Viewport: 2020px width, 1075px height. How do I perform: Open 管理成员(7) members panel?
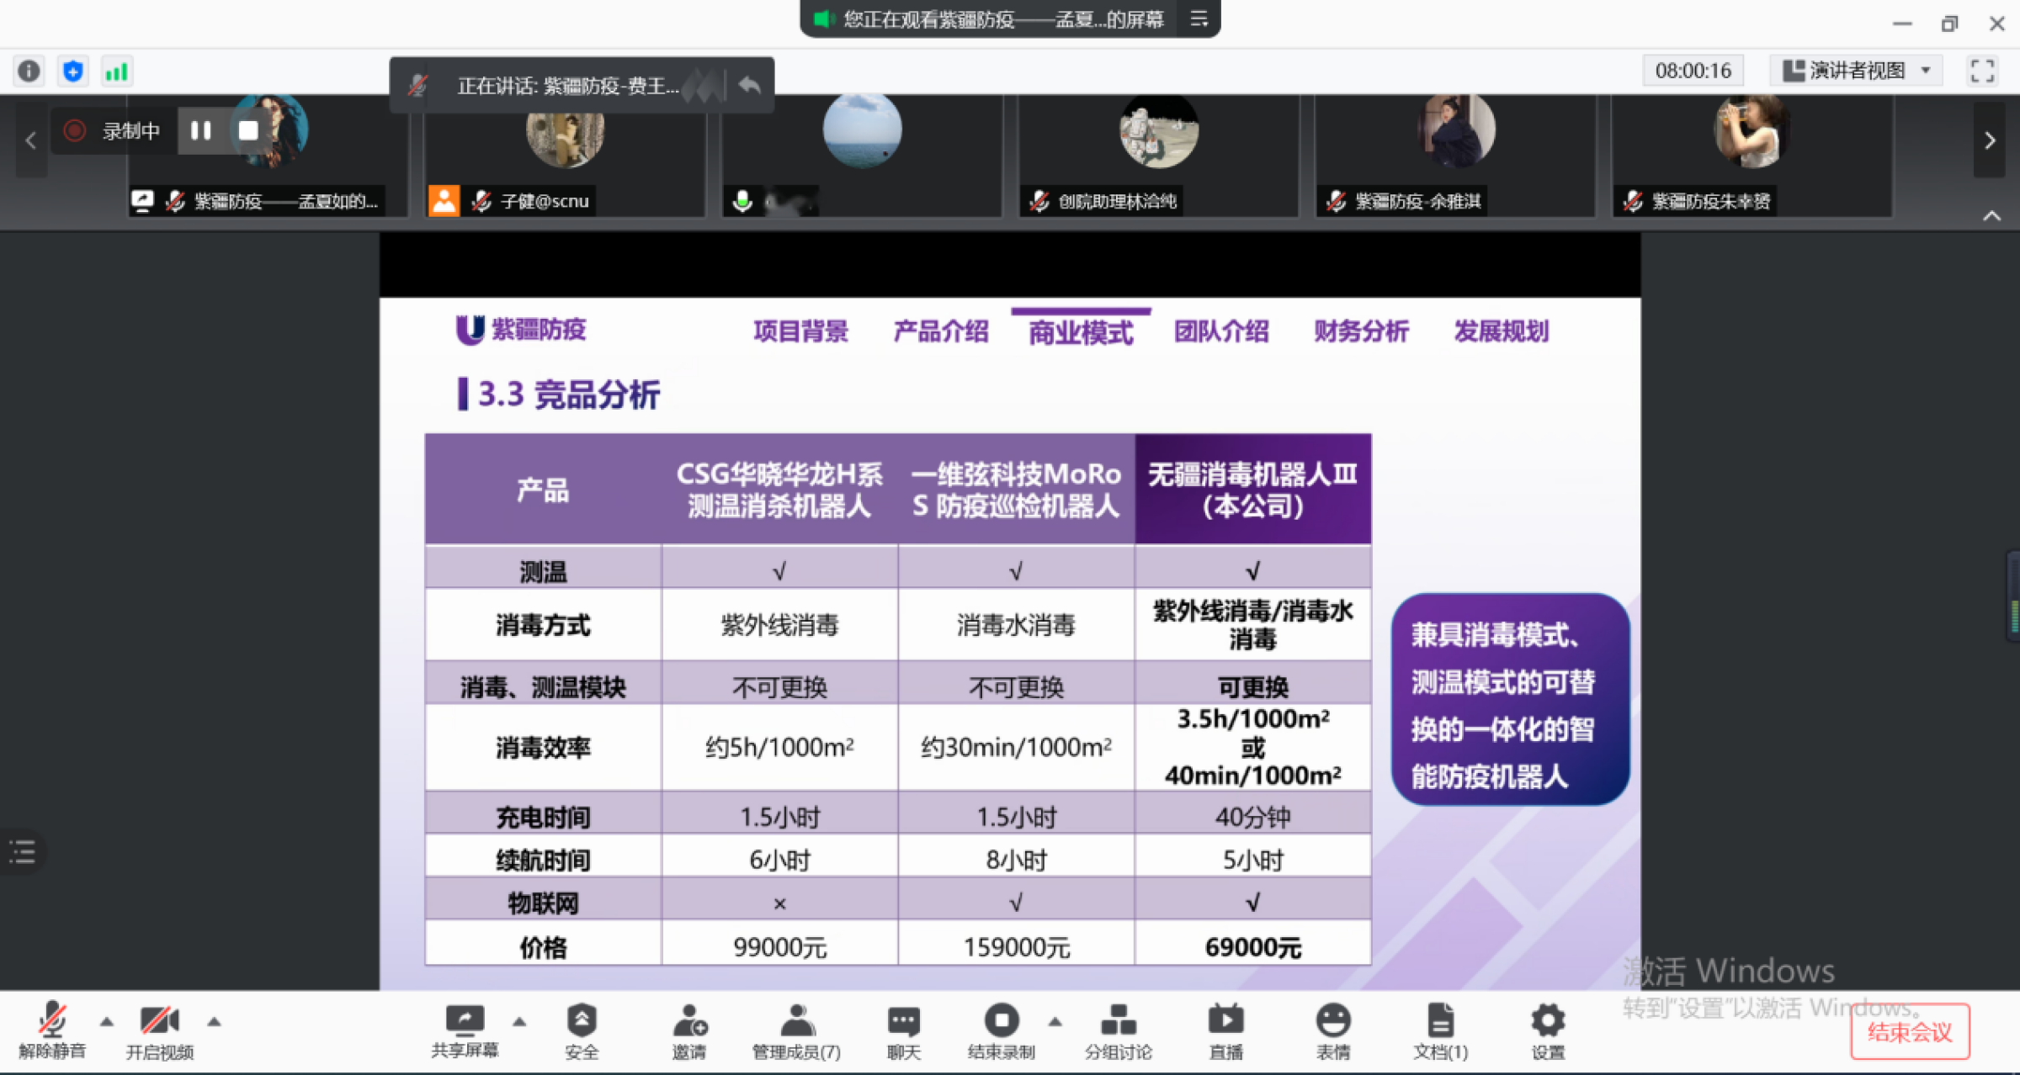pos(796,1031)
